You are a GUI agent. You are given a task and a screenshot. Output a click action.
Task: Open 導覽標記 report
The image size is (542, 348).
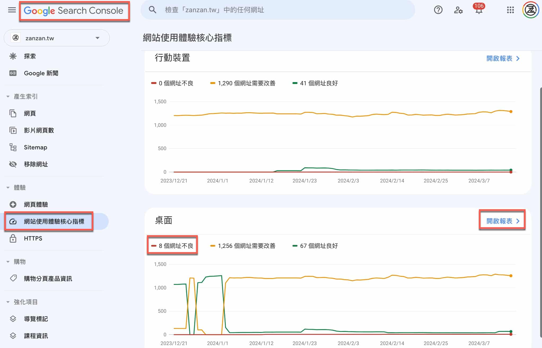(36, 319)
